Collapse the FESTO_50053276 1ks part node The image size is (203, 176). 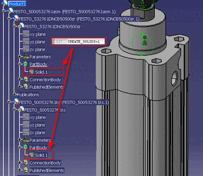click(x=14, y=109)
